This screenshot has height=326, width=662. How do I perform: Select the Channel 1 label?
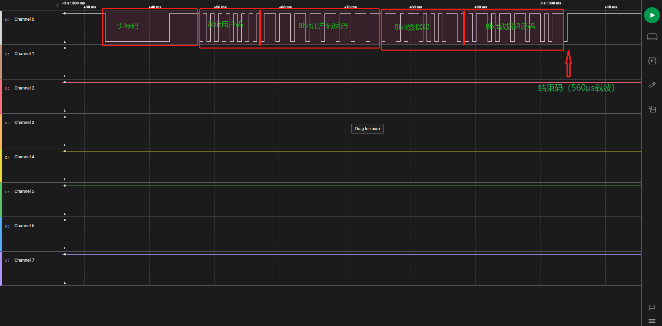(24, 54)
